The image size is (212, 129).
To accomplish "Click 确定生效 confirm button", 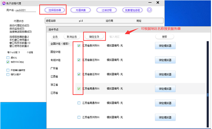I will point(94,37).
